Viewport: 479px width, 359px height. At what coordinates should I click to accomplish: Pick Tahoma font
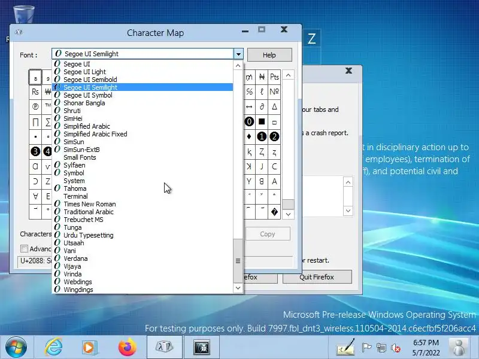[x=143, y=188]
